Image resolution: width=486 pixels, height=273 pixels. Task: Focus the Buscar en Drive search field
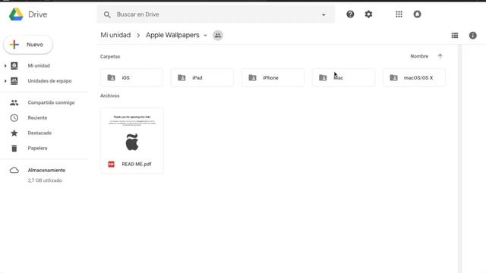216,14
